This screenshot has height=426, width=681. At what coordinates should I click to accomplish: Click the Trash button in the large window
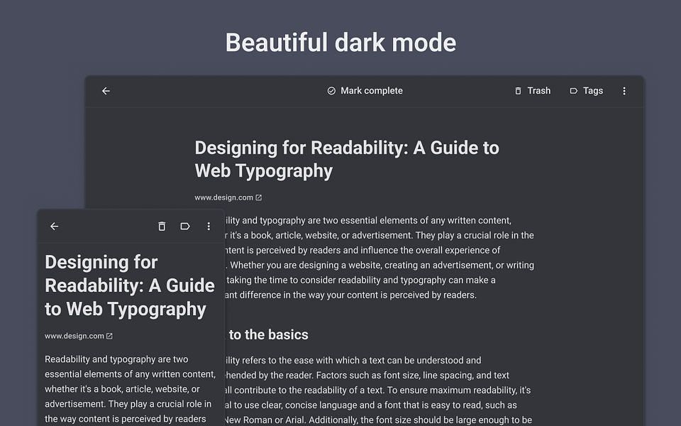click(x=533, y=91)
